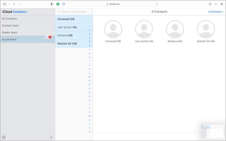Jump to letter M in the alphabet index
The image size is (226, 141).
click(89, 77)
